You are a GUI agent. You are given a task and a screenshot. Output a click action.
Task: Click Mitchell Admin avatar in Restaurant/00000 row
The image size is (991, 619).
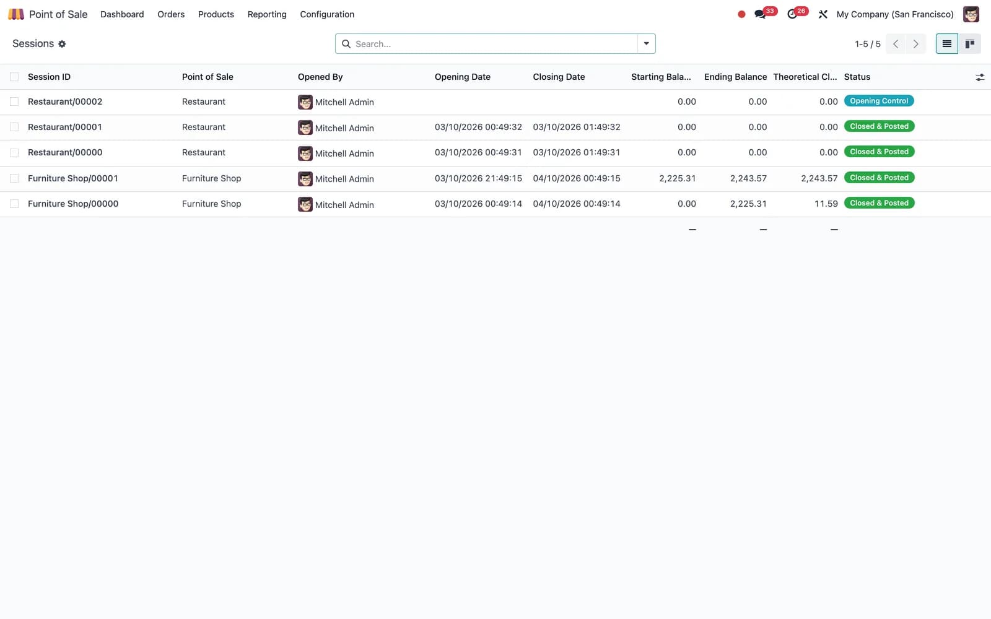(x=305, y=154)
